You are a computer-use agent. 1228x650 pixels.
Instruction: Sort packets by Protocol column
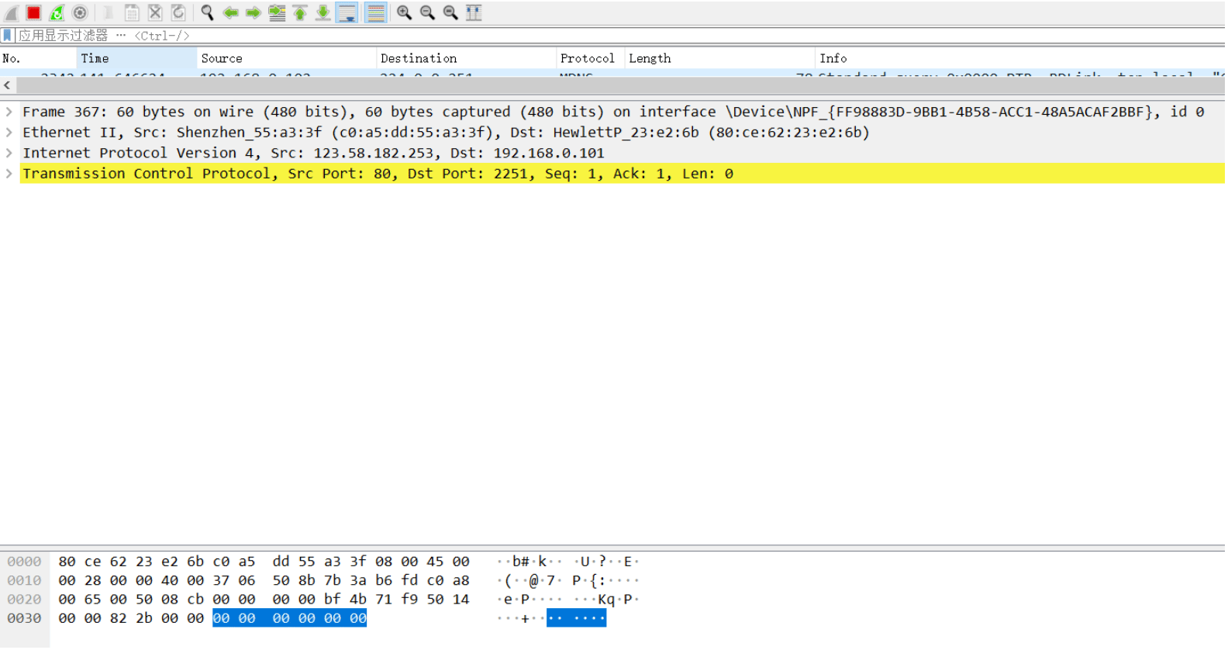coord(590,58)
